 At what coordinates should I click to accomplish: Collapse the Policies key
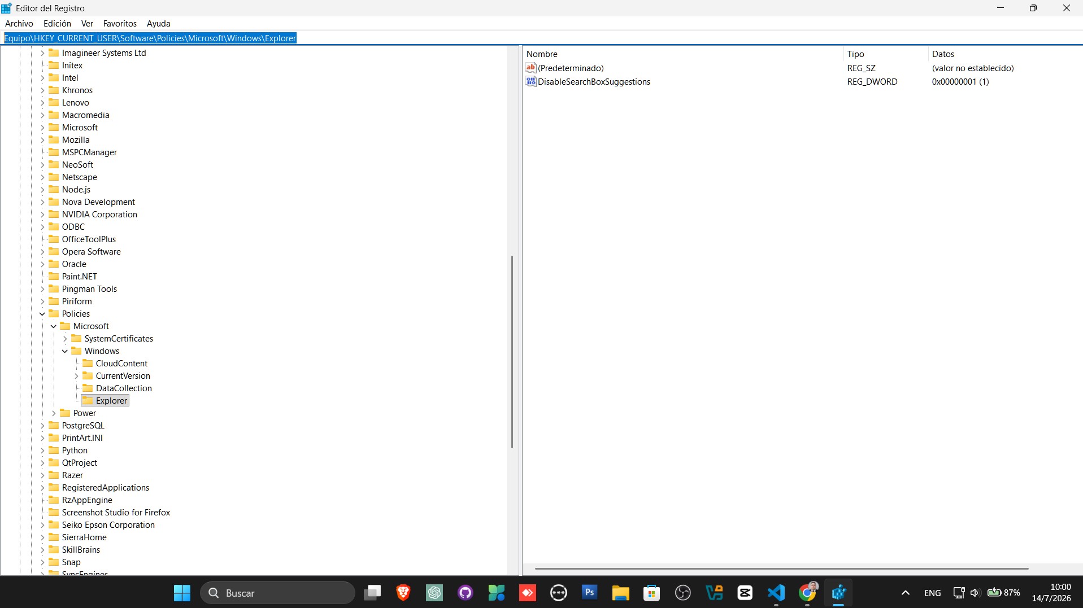pyautogui.click(x=42, y=314)
